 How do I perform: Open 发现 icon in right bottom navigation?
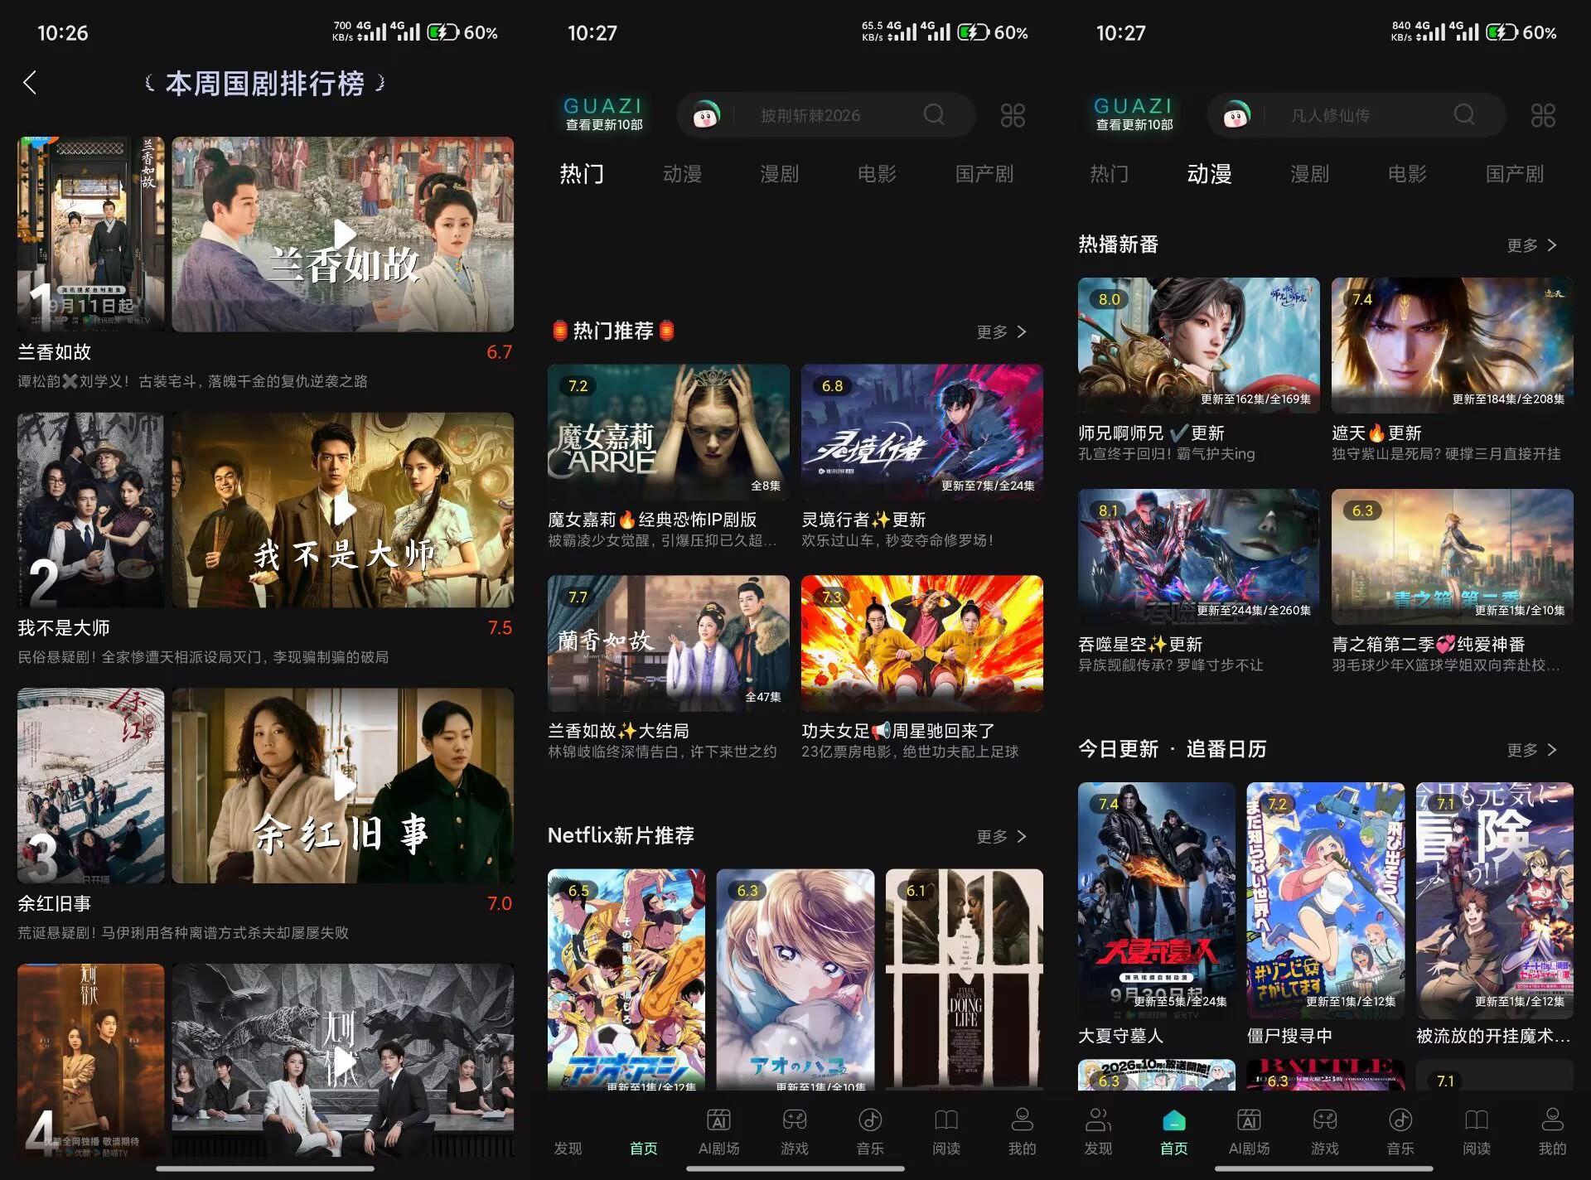[x=1098, y=1131]
